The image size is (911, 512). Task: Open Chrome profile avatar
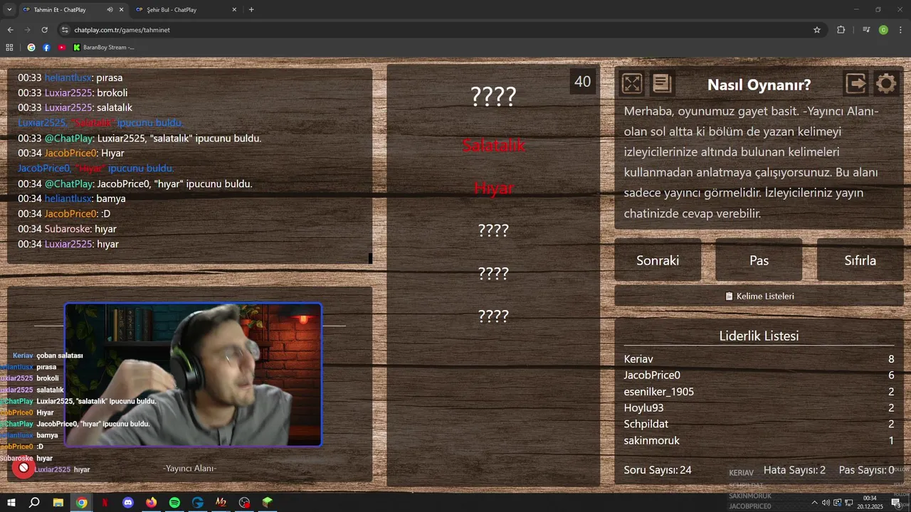tap(883, 30)
